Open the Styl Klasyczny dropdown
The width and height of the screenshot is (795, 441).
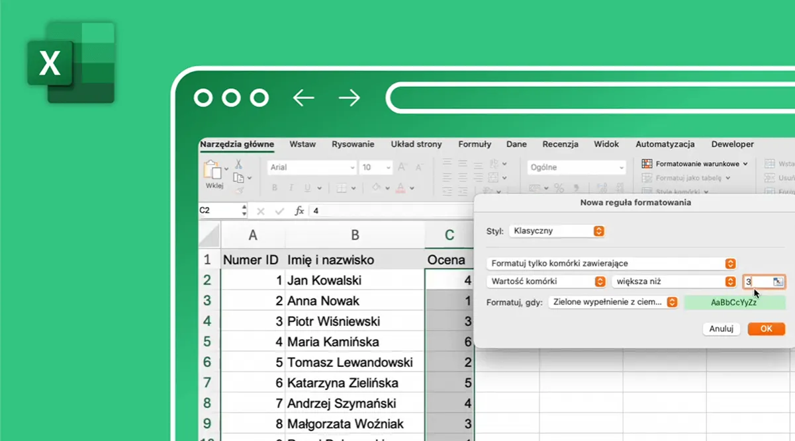[557, 231]
